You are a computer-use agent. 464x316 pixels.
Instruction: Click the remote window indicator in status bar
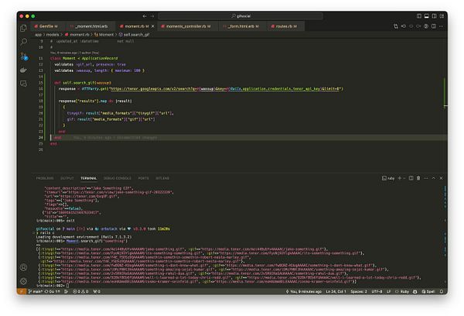[x=22, y=291]
